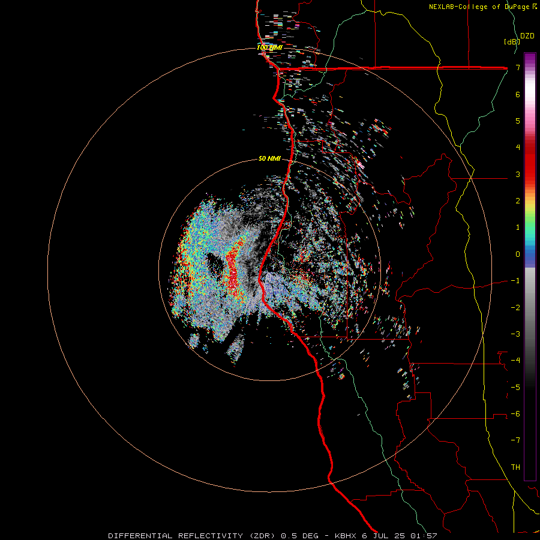
Task: Click the -2 value on color scale
Action: click(515, 307)
